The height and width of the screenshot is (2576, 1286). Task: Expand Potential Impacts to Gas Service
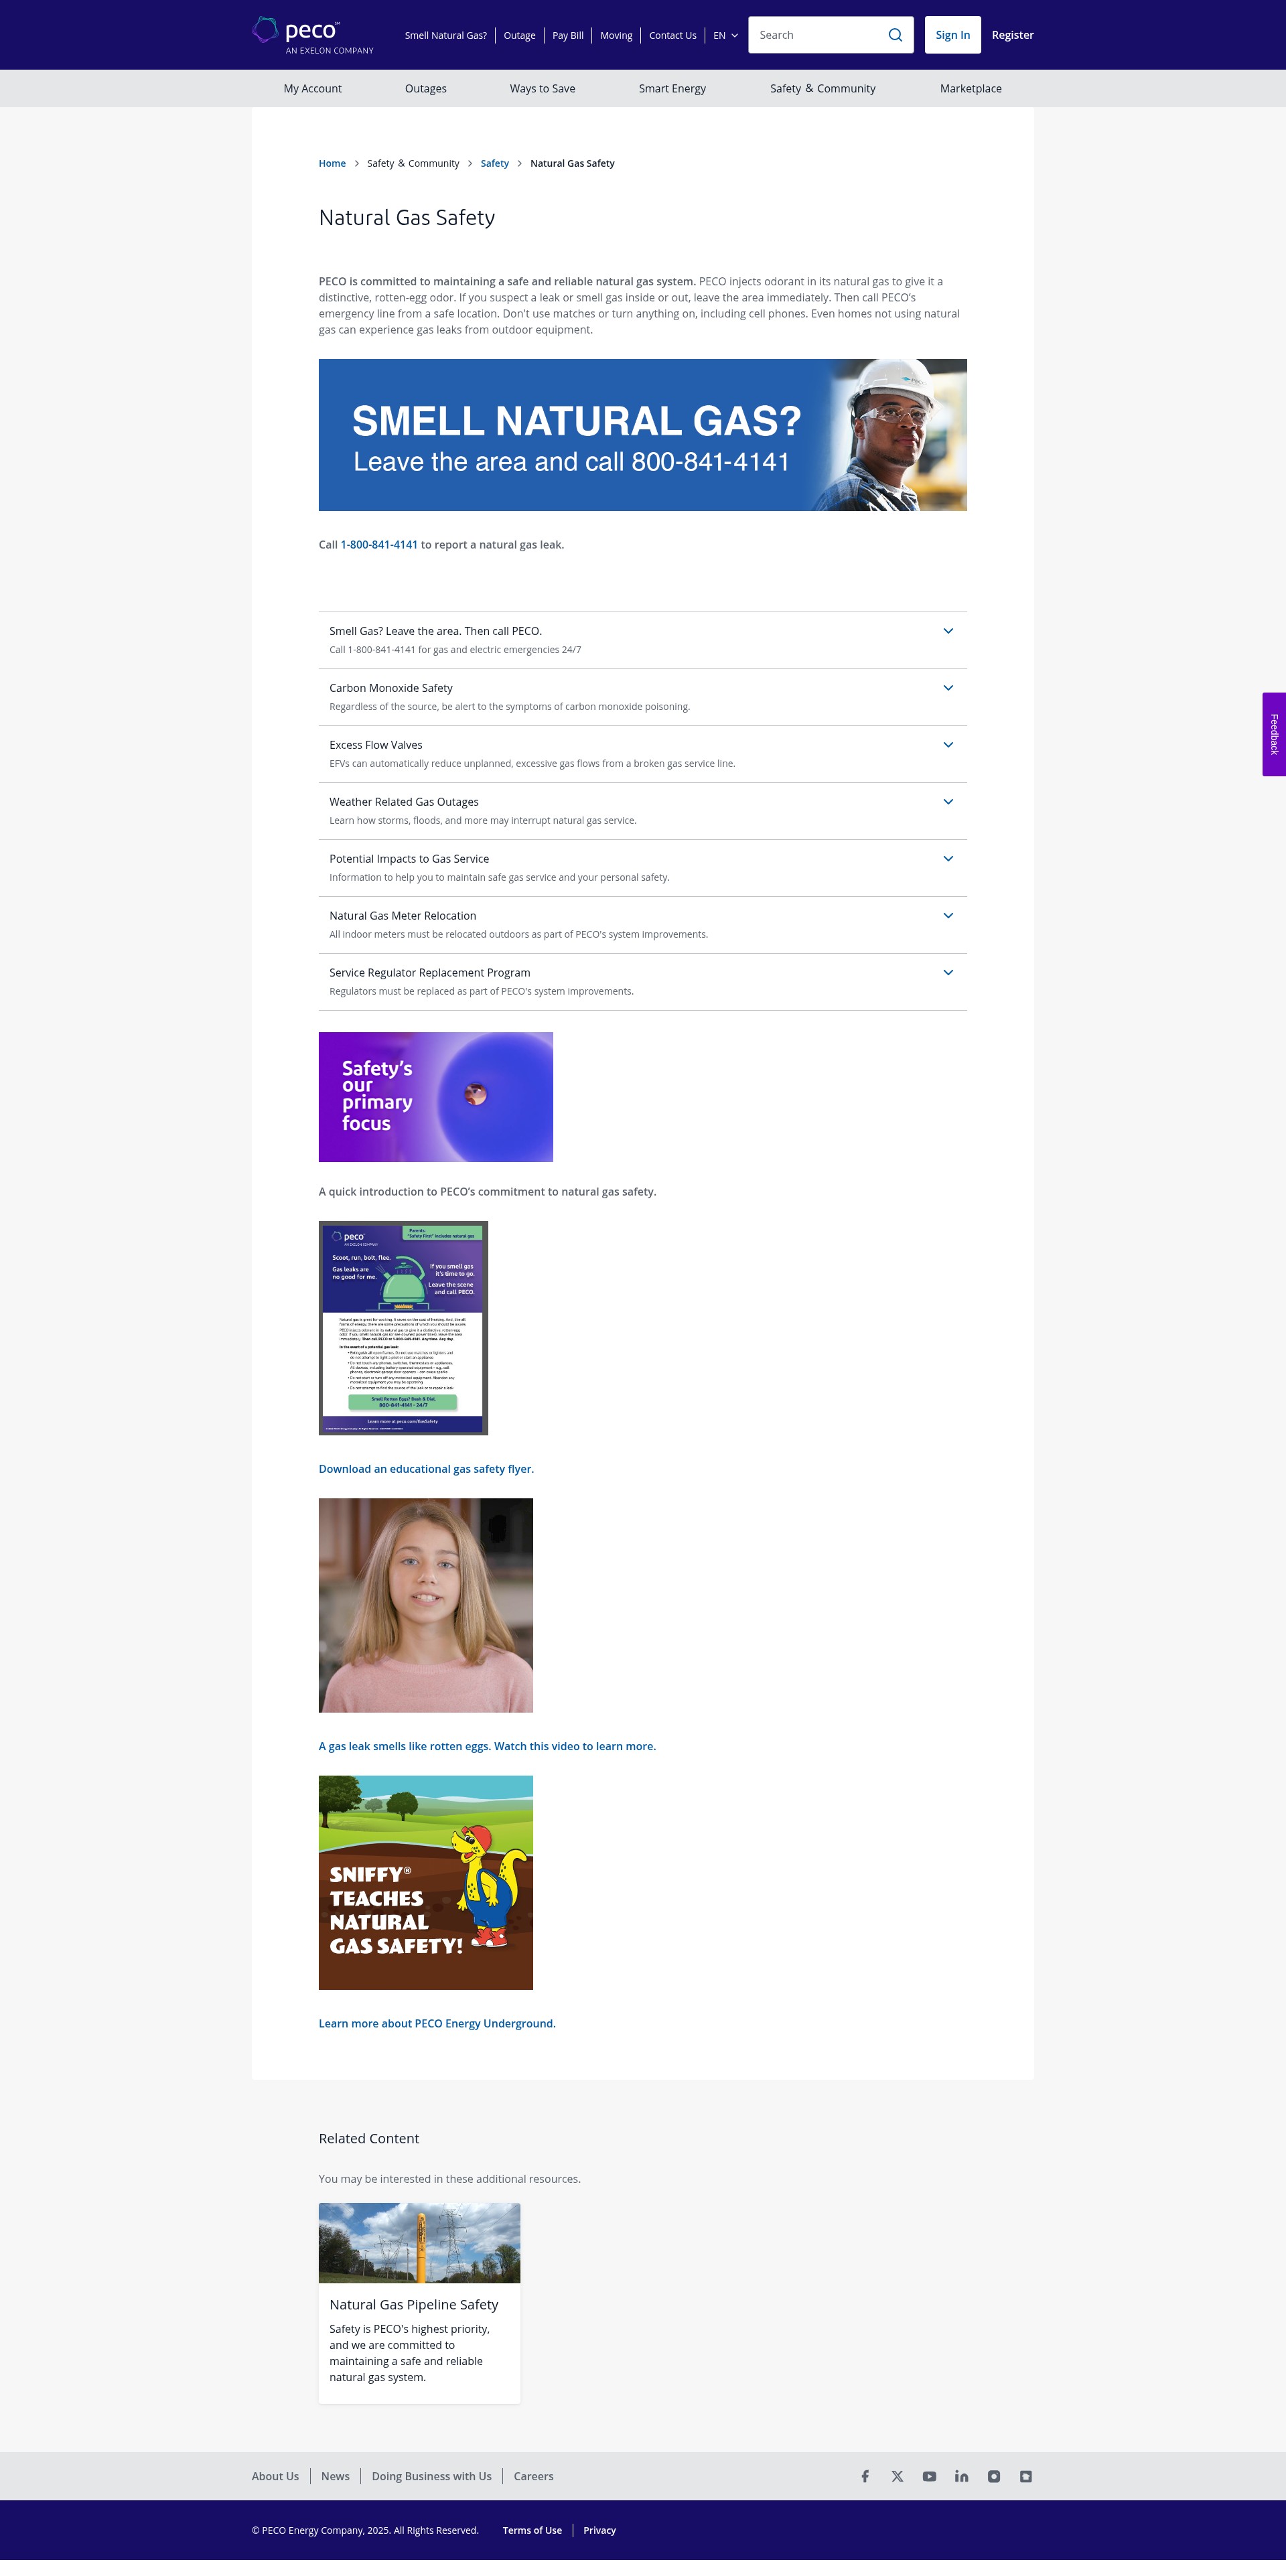pyautogui.click(x=642, y=868)
